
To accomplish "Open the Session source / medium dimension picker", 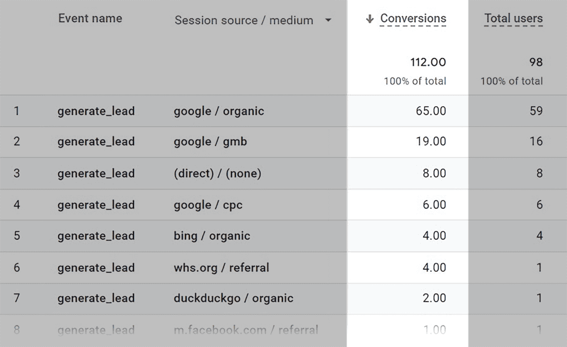I will [x=244, y=20].
